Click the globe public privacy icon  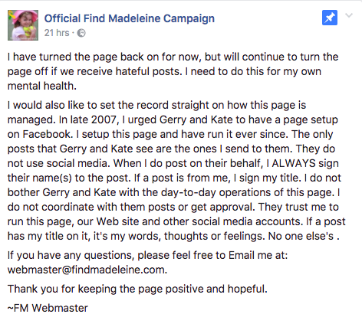click(x=81, y=33)
